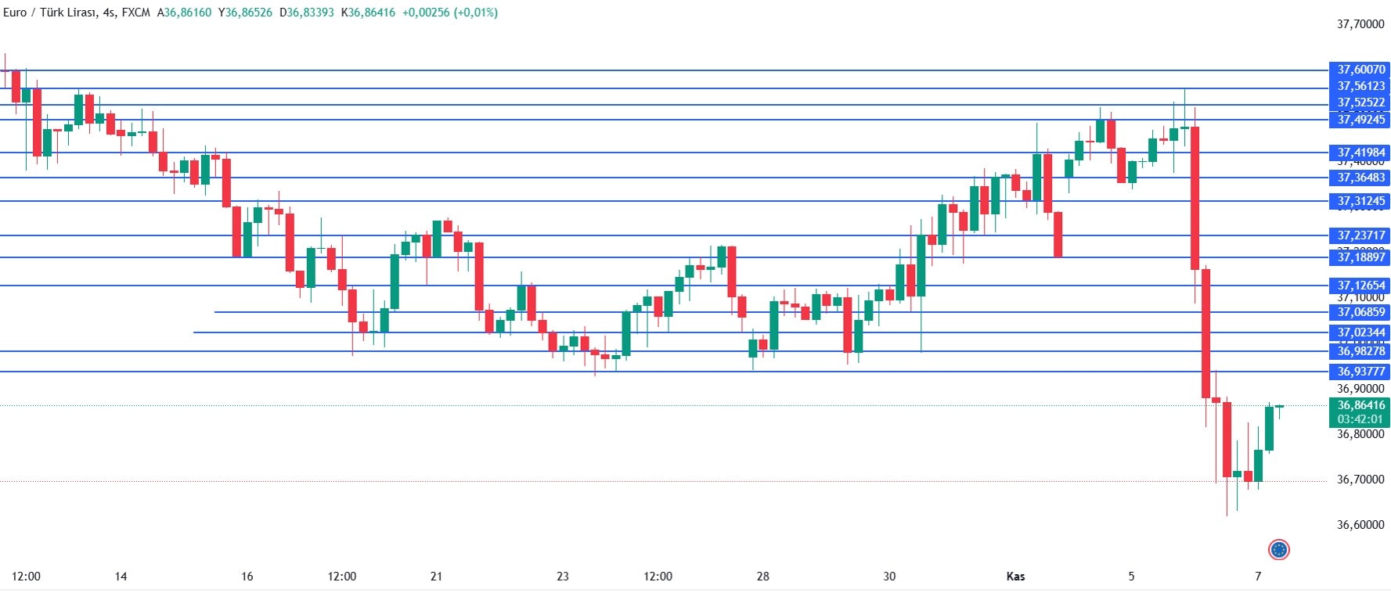Click the 21 date label on time axis
Viewport: 1391px width, 600px height.
point(436,577)
